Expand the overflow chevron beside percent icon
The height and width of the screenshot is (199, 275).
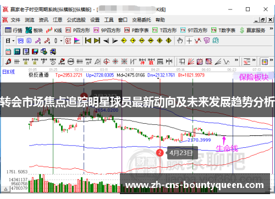point(254,60)
